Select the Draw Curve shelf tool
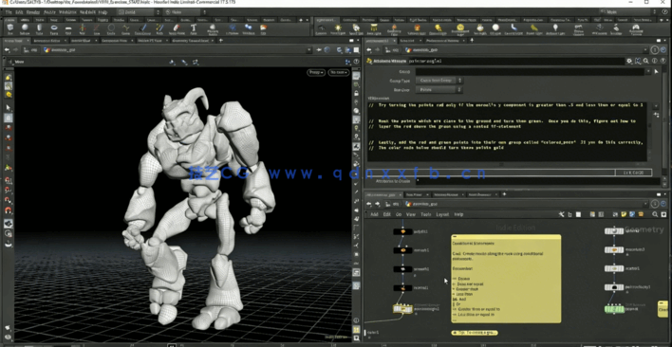 [x=142, y=28]
